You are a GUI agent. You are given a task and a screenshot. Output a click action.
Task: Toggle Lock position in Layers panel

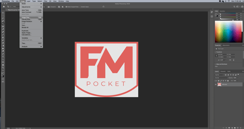click(223, 81)
